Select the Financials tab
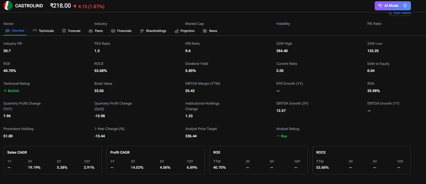 (121, 31)
